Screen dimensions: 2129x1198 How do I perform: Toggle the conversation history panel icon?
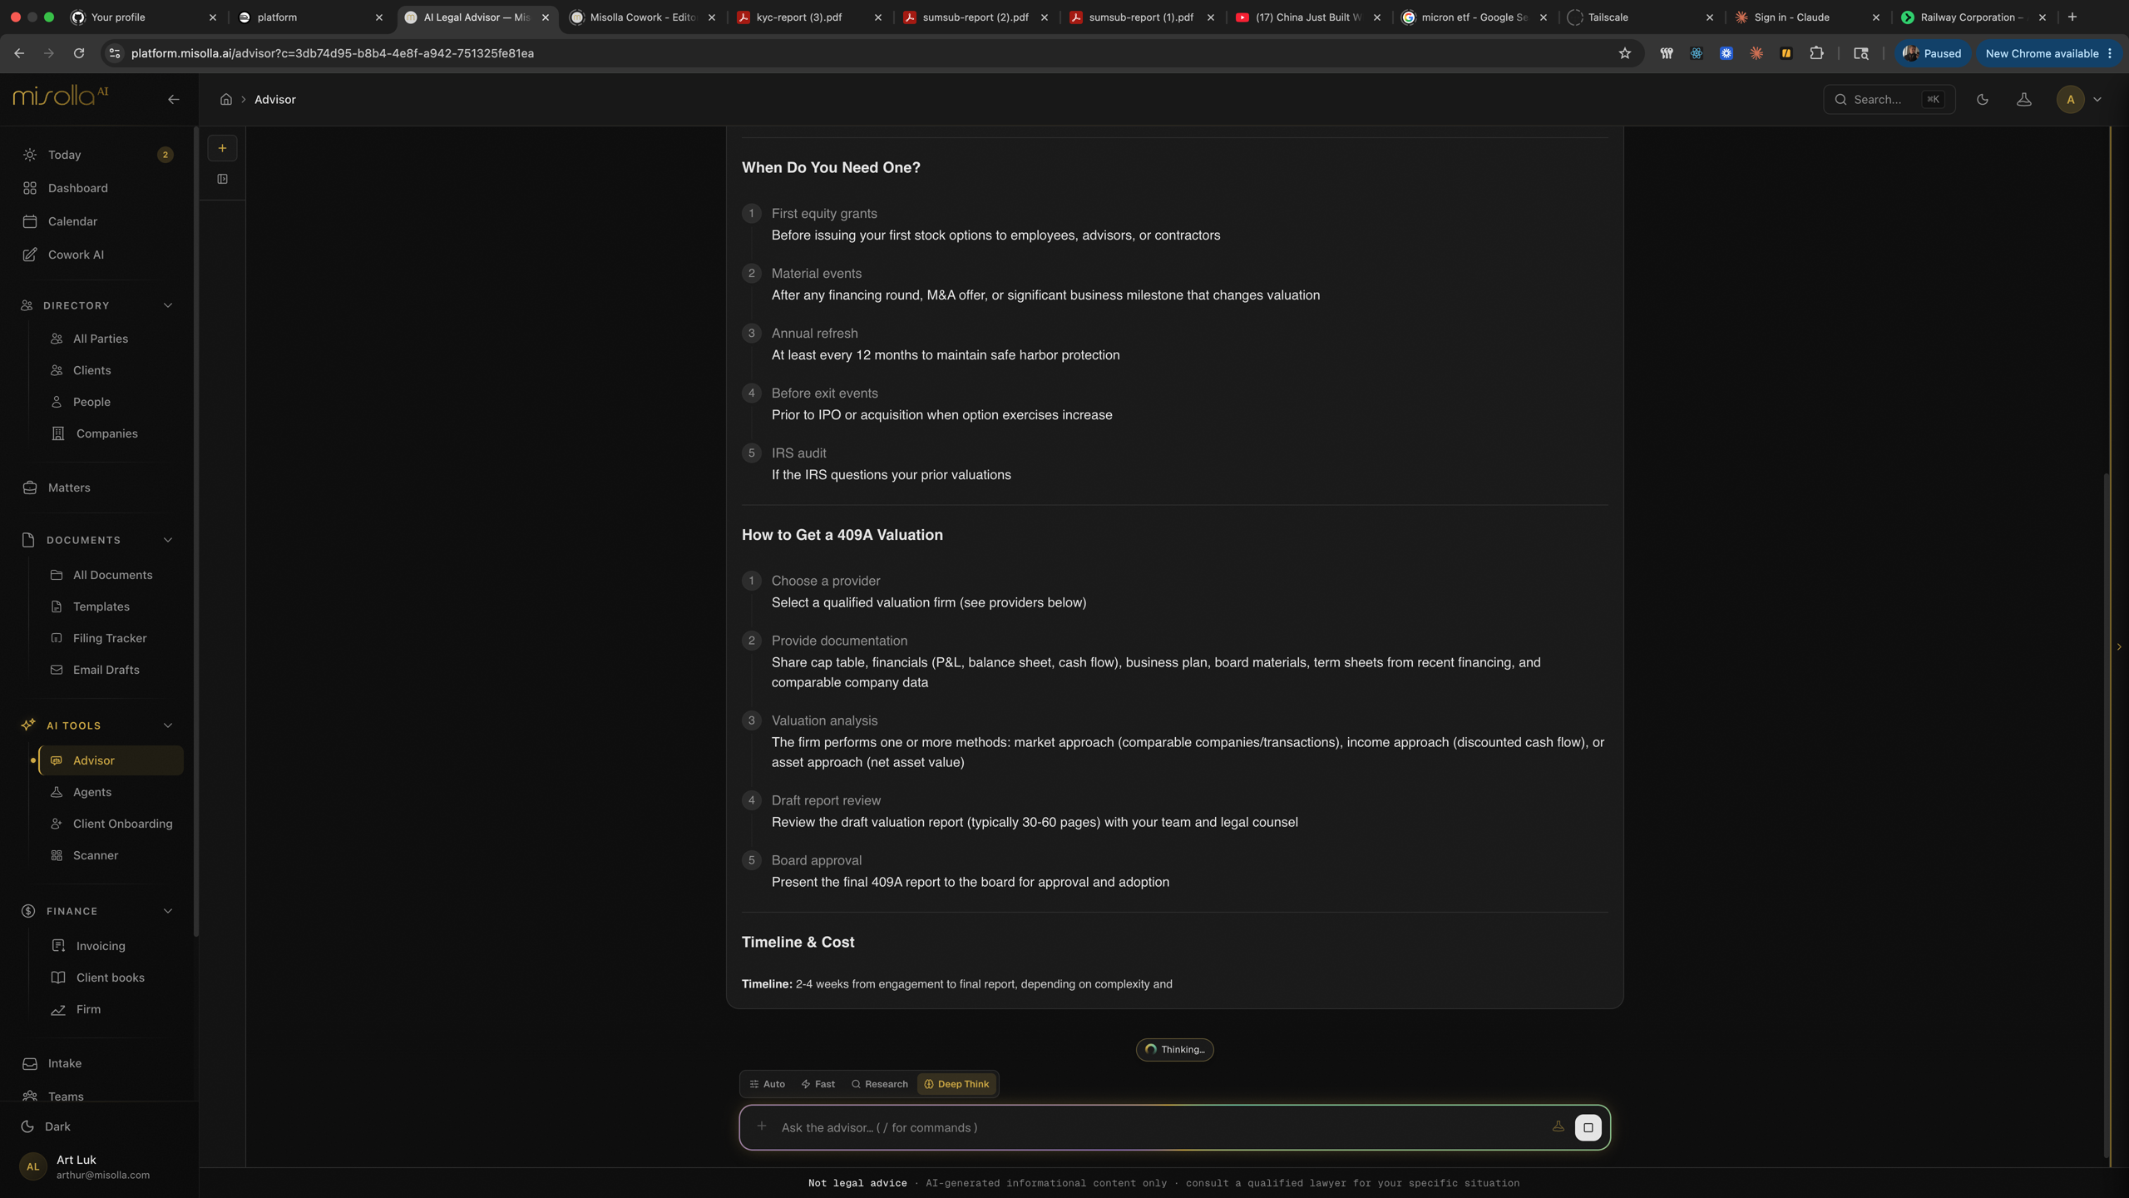[222, 179]
